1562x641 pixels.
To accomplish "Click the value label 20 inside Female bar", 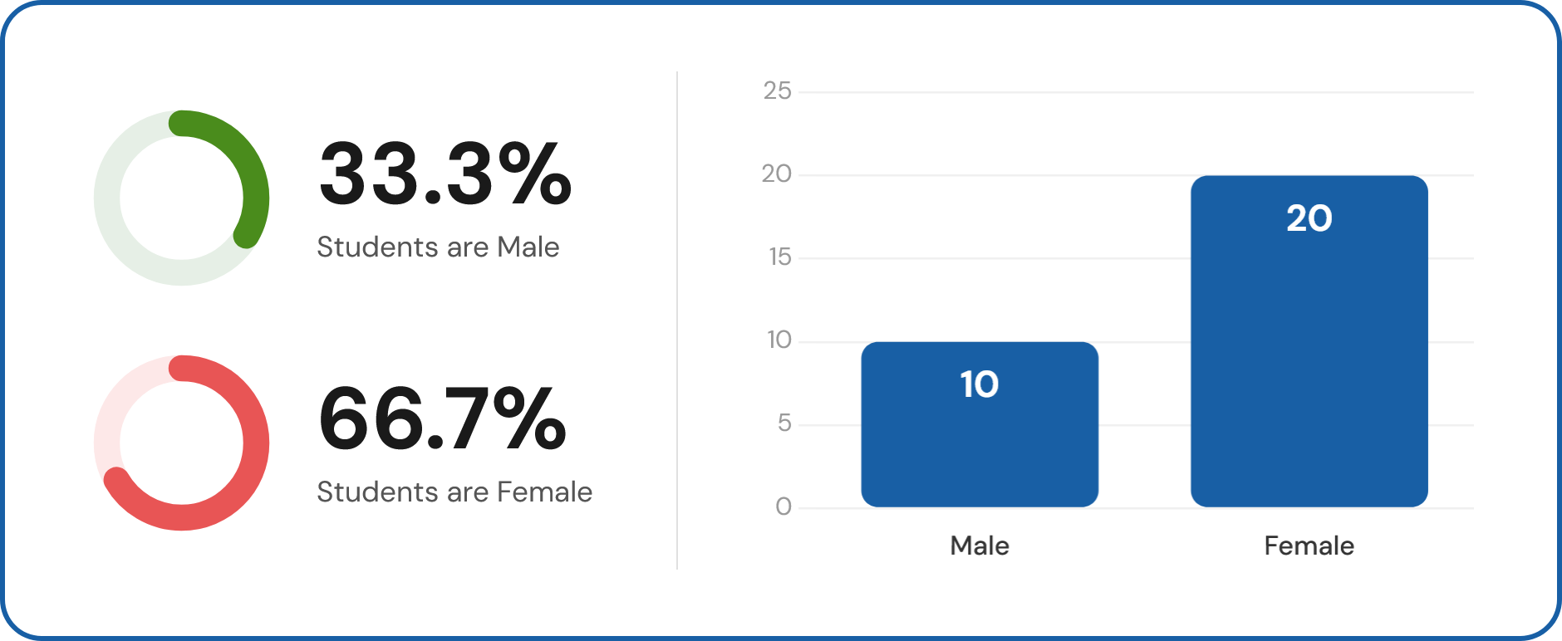I will (1309, 218).
